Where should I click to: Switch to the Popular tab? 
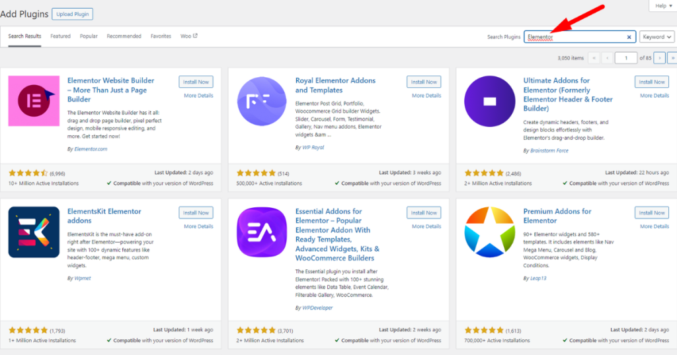point(89,36)
